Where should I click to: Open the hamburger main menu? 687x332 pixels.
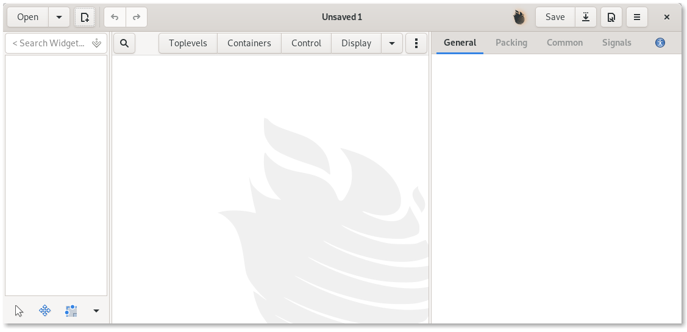point(637,17)
